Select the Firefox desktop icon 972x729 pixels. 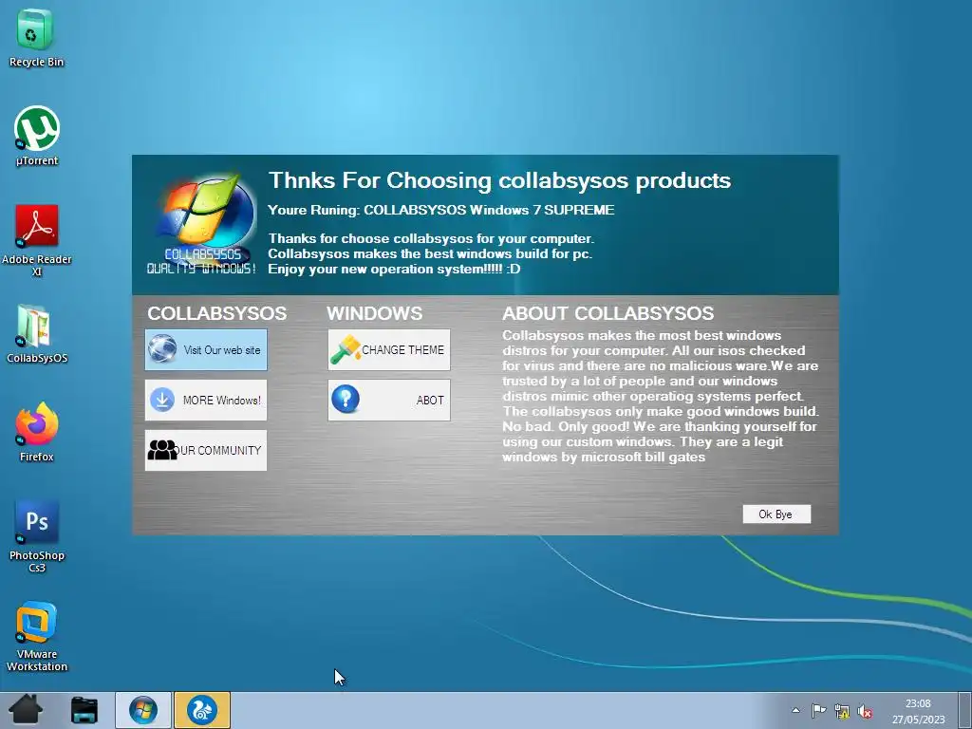37,432
